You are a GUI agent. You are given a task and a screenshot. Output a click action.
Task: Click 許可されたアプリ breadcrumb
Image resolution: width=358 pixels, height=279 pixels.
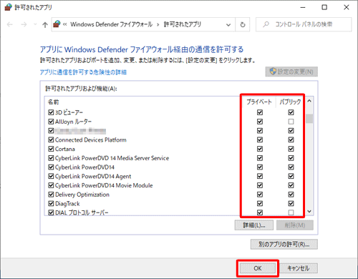(183, 24)
